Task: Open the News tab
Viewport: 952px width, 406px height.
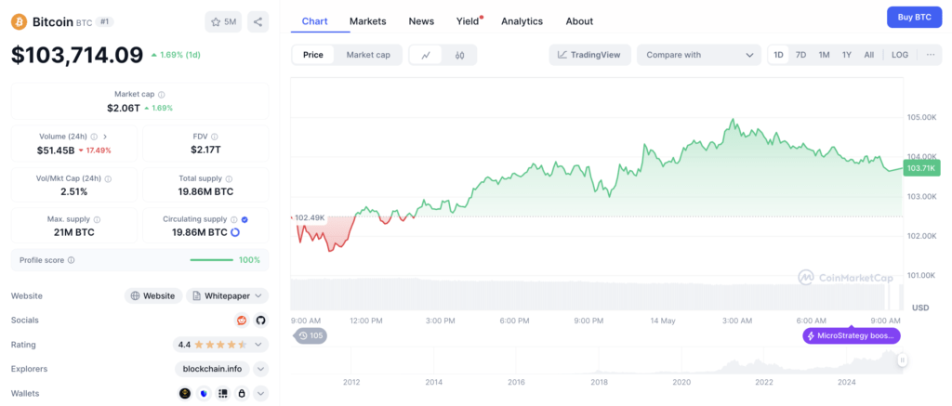Action: click(x=421, y=21)
